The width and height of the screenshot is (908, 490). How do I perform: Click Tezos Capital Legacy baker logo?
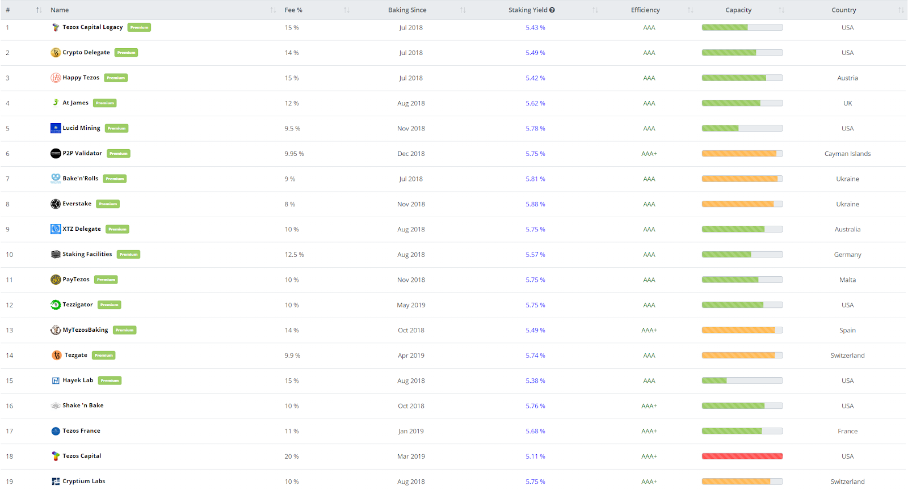(56, 27)
